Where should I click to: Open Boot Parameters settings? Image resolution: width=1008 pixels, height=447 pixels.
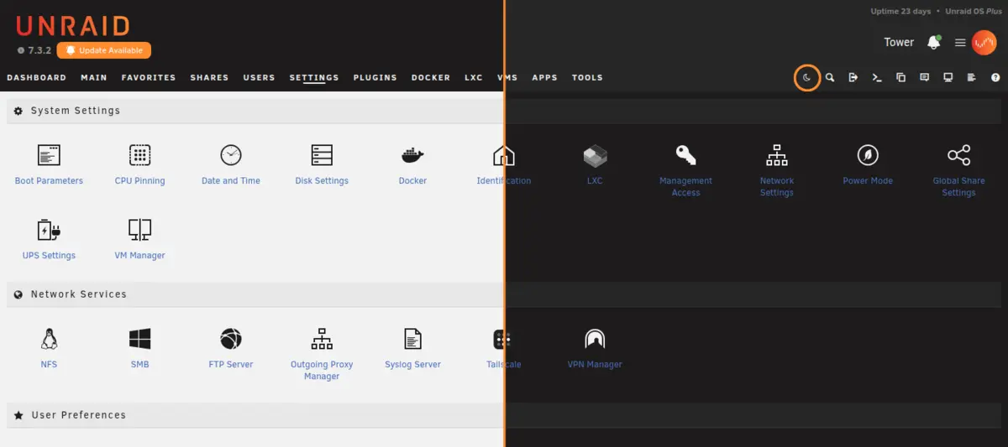tap(49, 165)
